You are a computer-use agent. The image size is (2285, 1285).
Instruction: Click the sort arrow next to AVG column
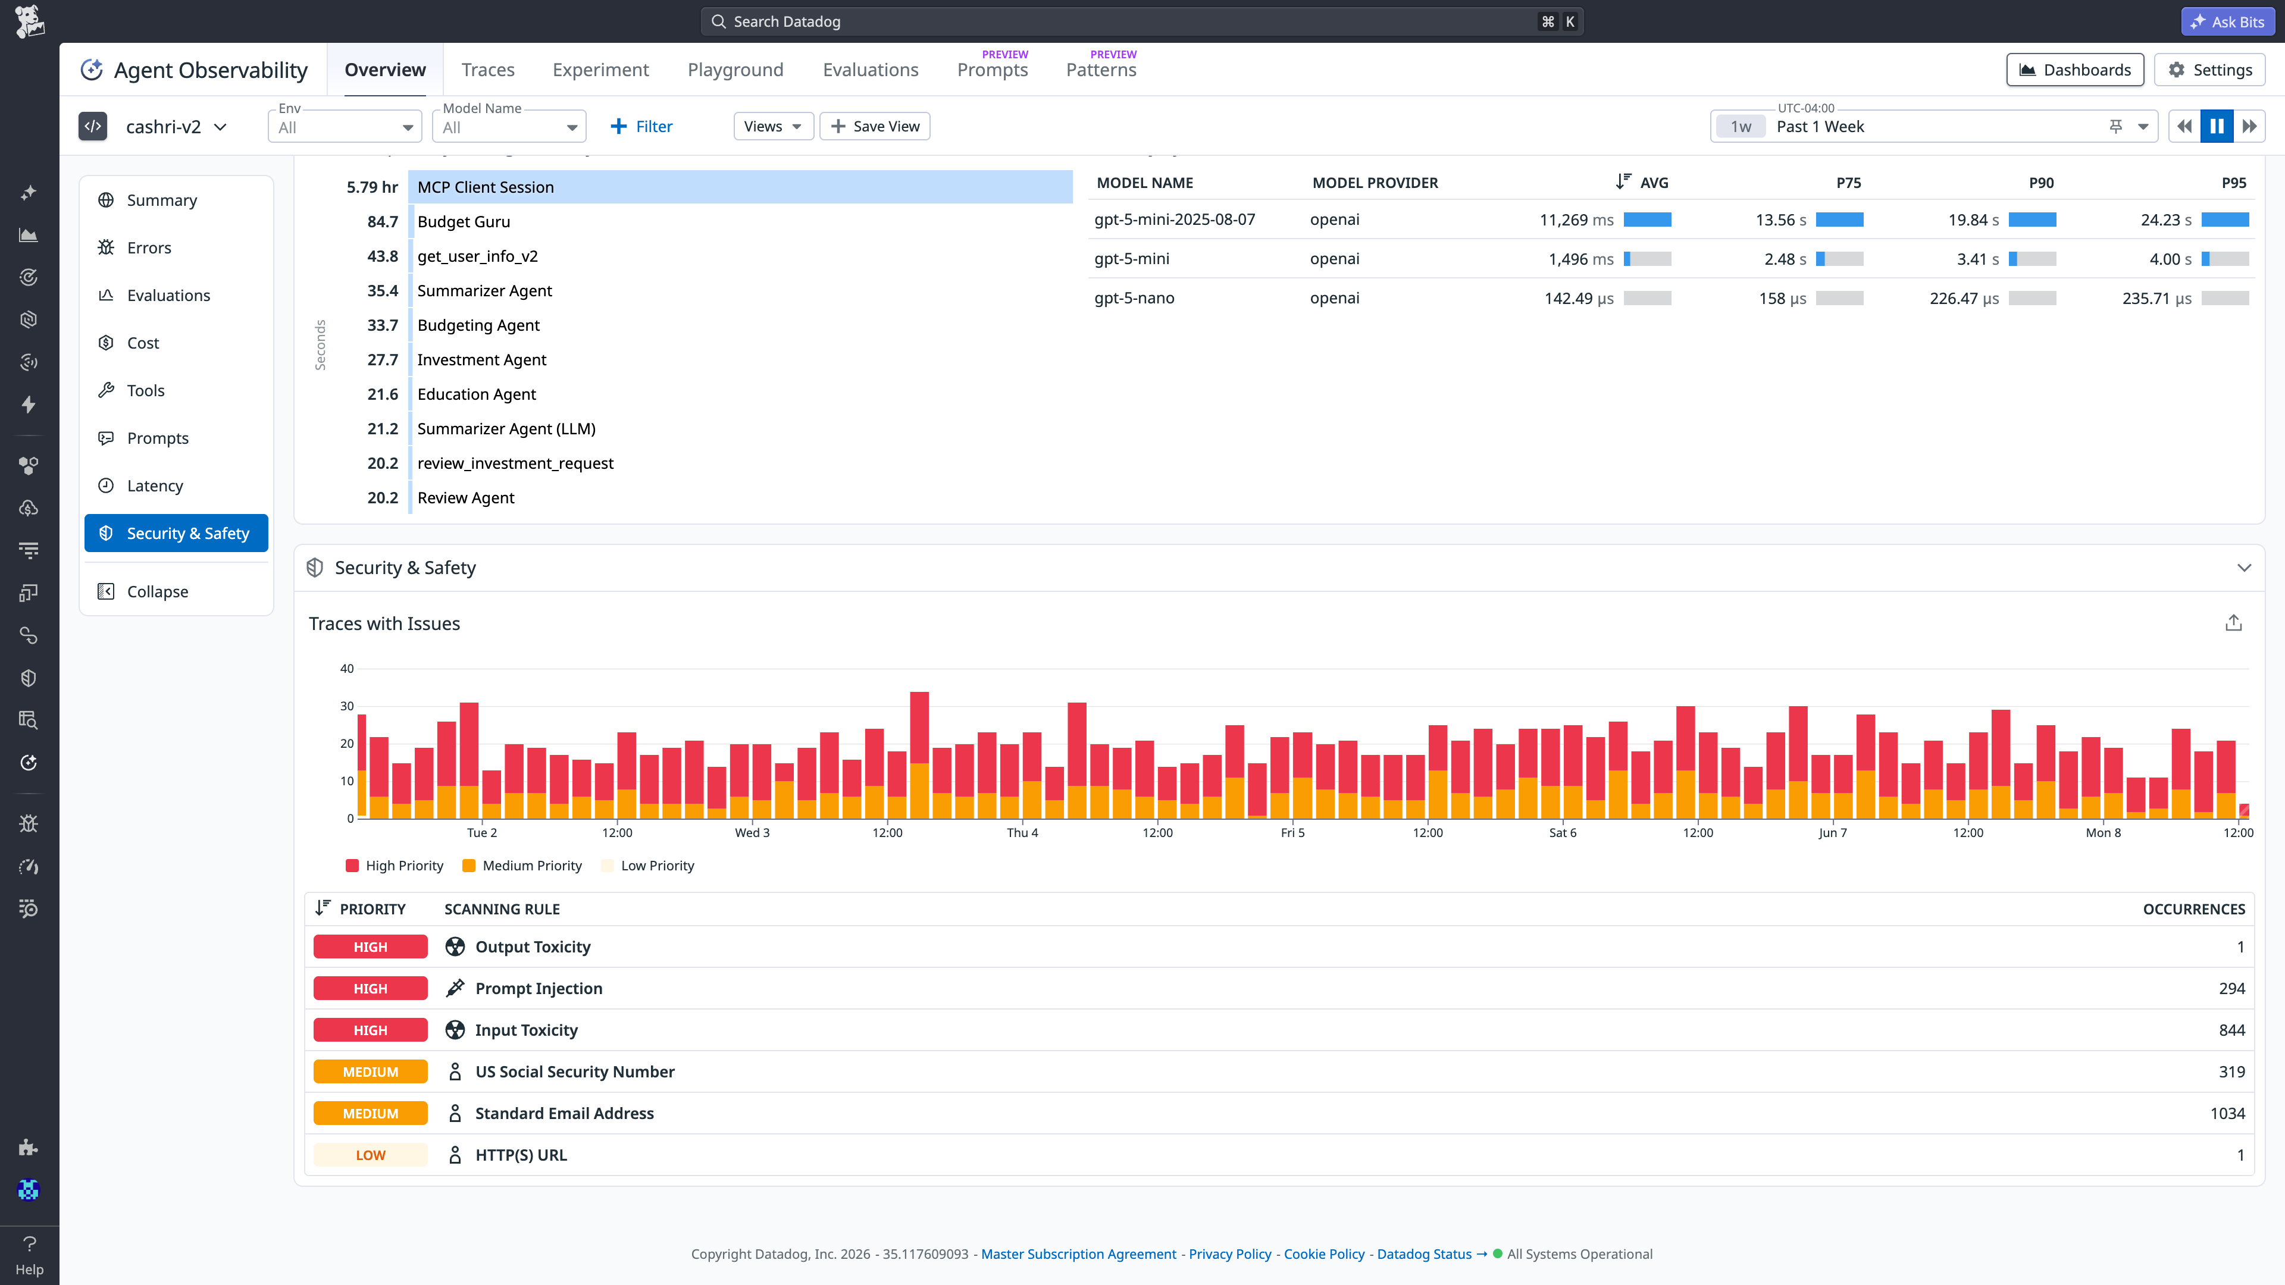(x=1622, y=183)
